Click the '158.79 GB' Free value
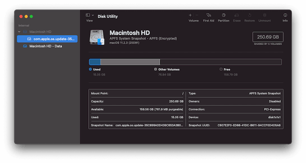Image resolution: width=306 pixels, height=163 pixels. click(x=231, y=75)
